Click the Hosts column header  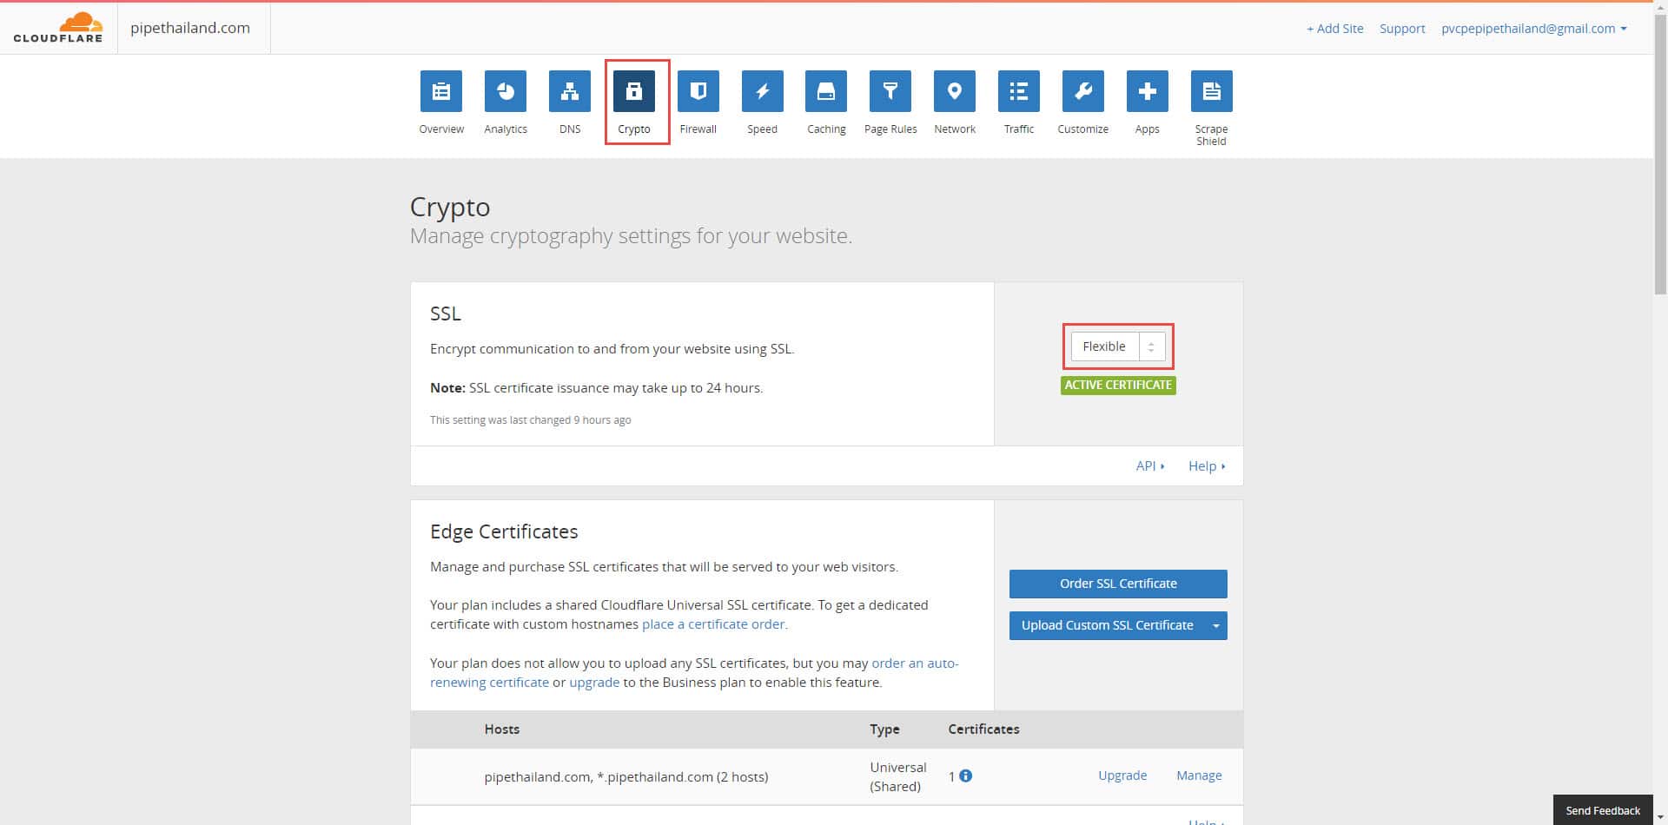(502, 729)
